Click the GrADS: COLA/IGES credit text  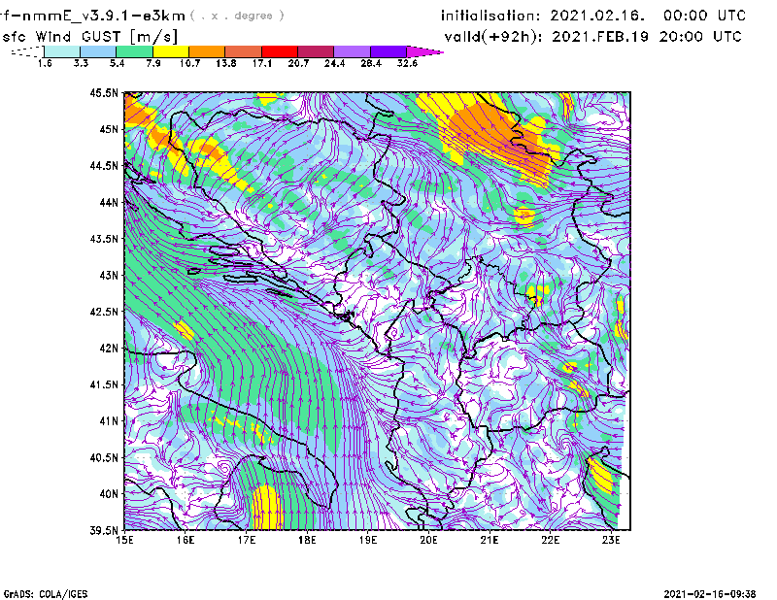tap(46, 594)
